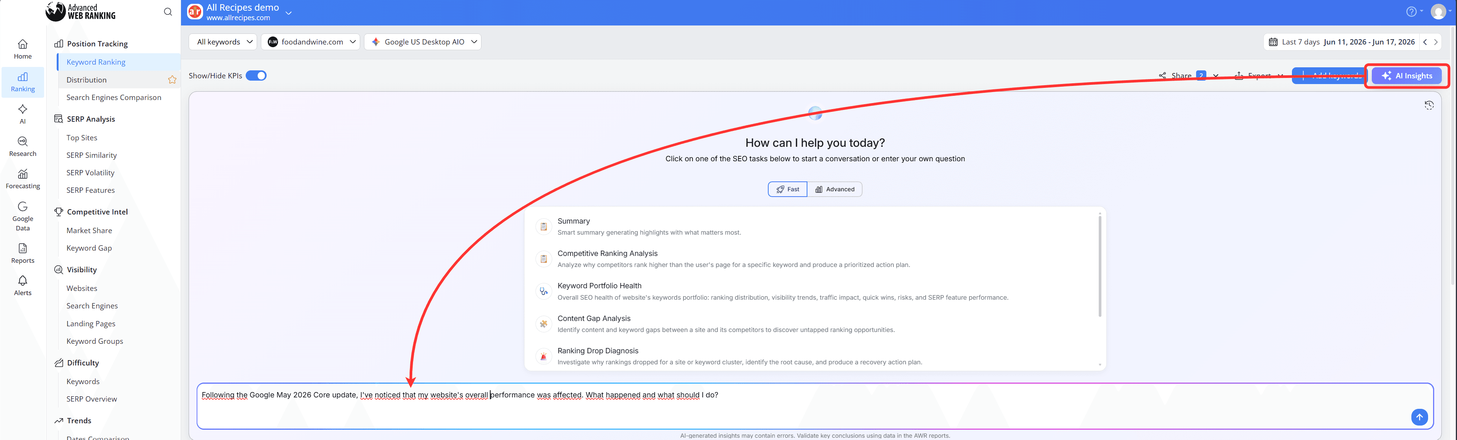Open the AI sidebar section

click(x=22, y=114)
